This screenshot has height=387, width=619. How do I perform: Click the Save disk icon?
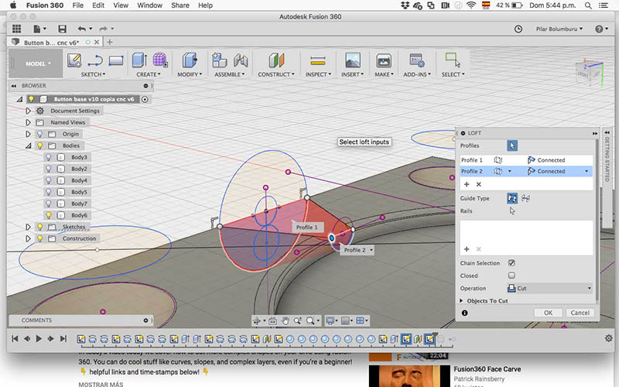[62, 29]
